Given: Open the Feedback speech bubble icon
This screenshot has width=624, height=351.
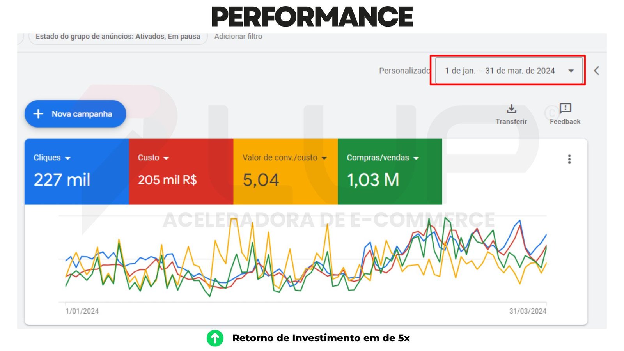Looking at the screenshot, I should pyautogui.click(x=565, y=108).
